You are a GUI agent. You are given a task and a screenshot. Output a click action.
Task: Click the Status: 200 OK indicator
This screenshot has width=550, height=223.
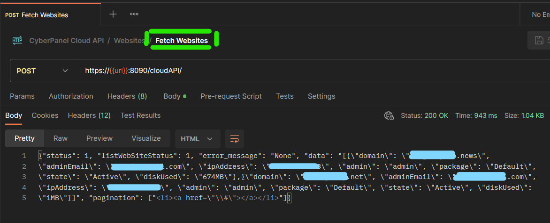424,115
